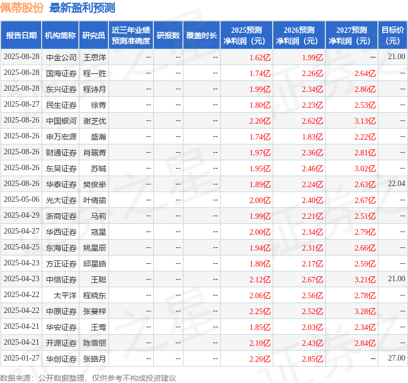Select the 国海证券 institution cell
408x383 pixels.
(61, 73)
